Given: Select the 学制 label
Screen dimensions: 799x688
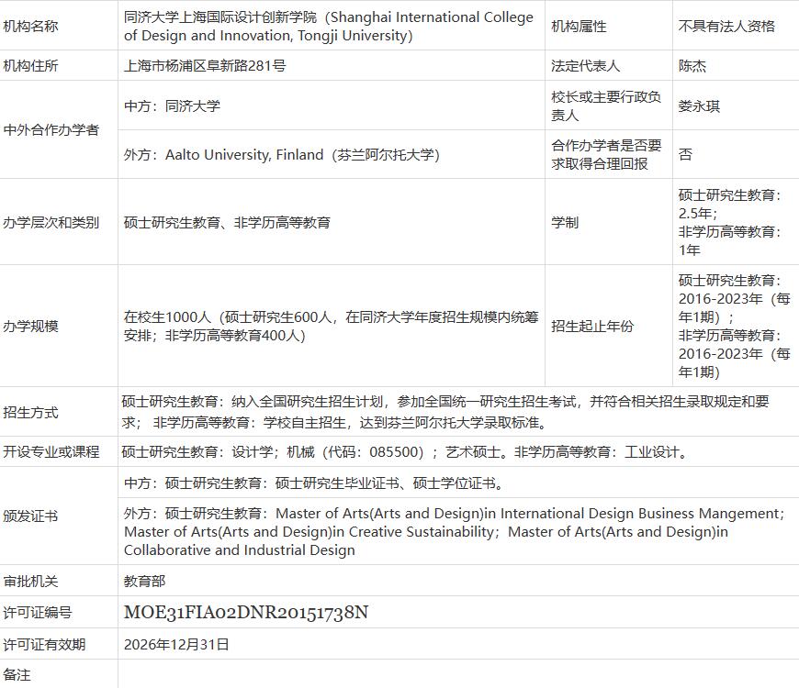Looking at the screenshot, I should [x=565, y=222].
